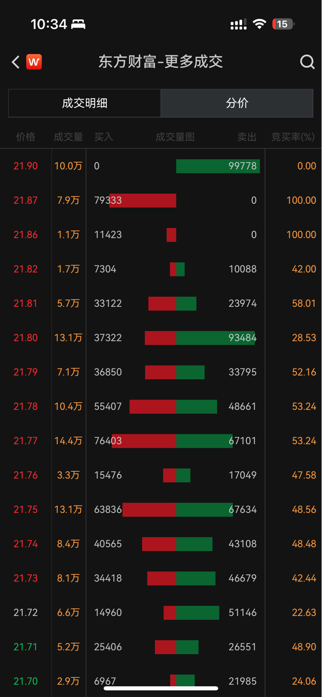Select the price 21.86 cell

26,235
